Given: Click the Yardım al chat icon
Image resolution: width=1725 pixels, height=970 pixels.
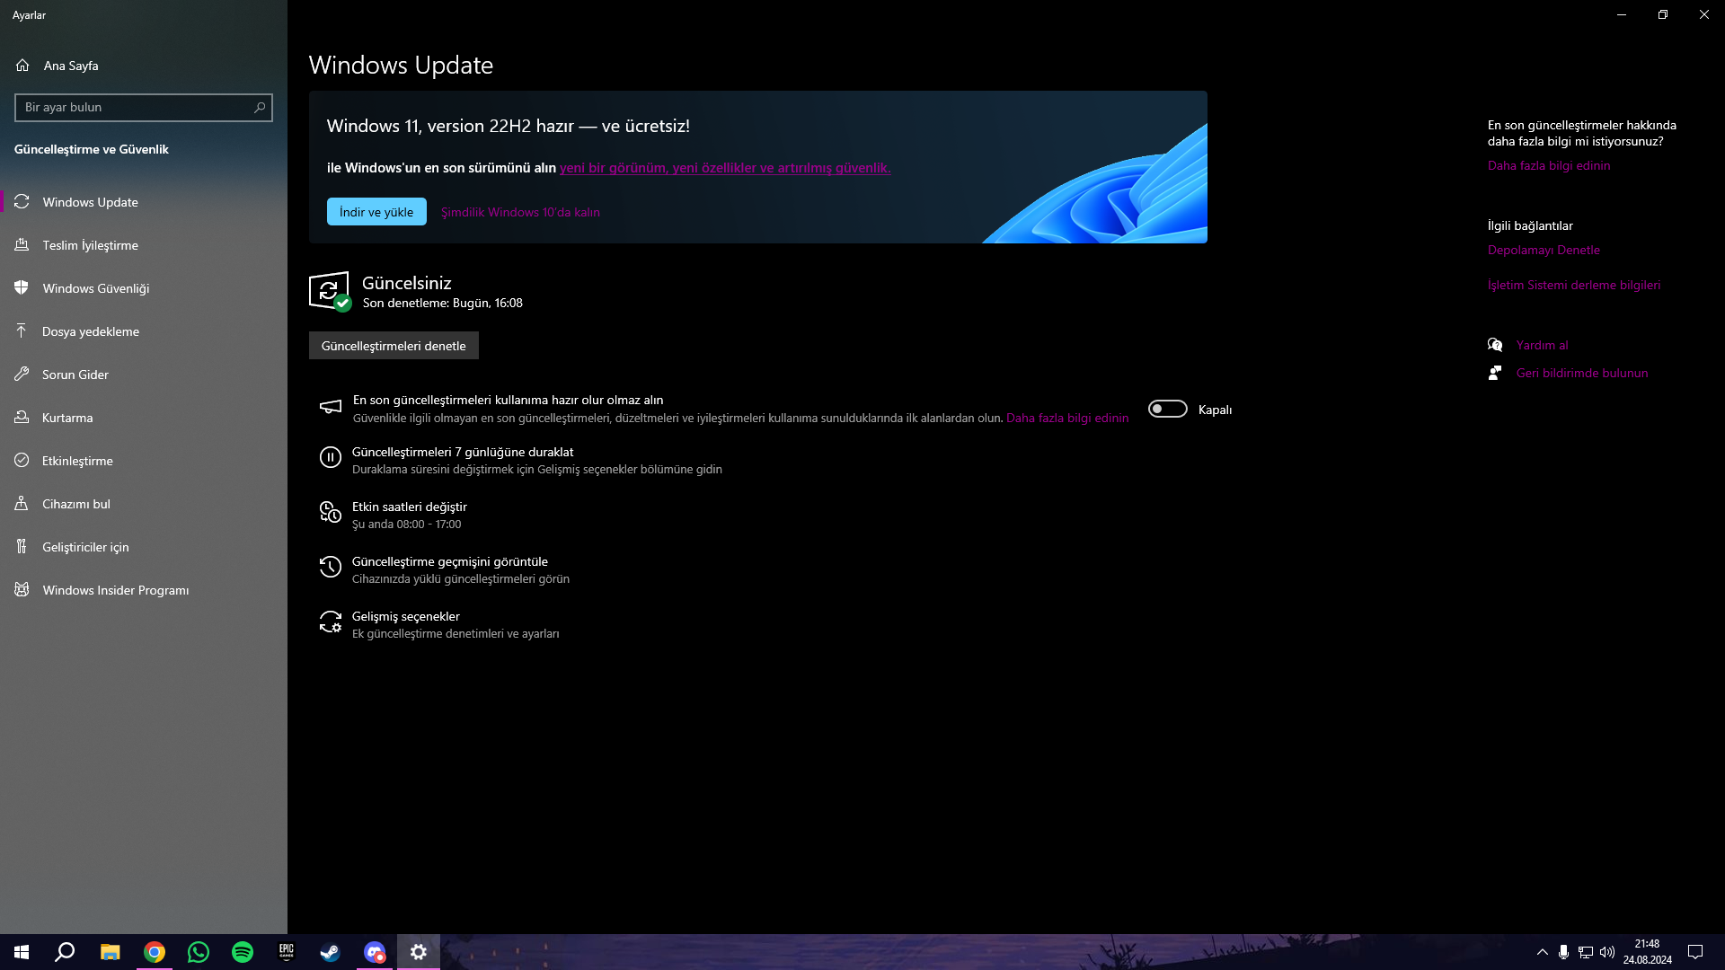Looking at the screenshot, I should tap(1495, 345).
